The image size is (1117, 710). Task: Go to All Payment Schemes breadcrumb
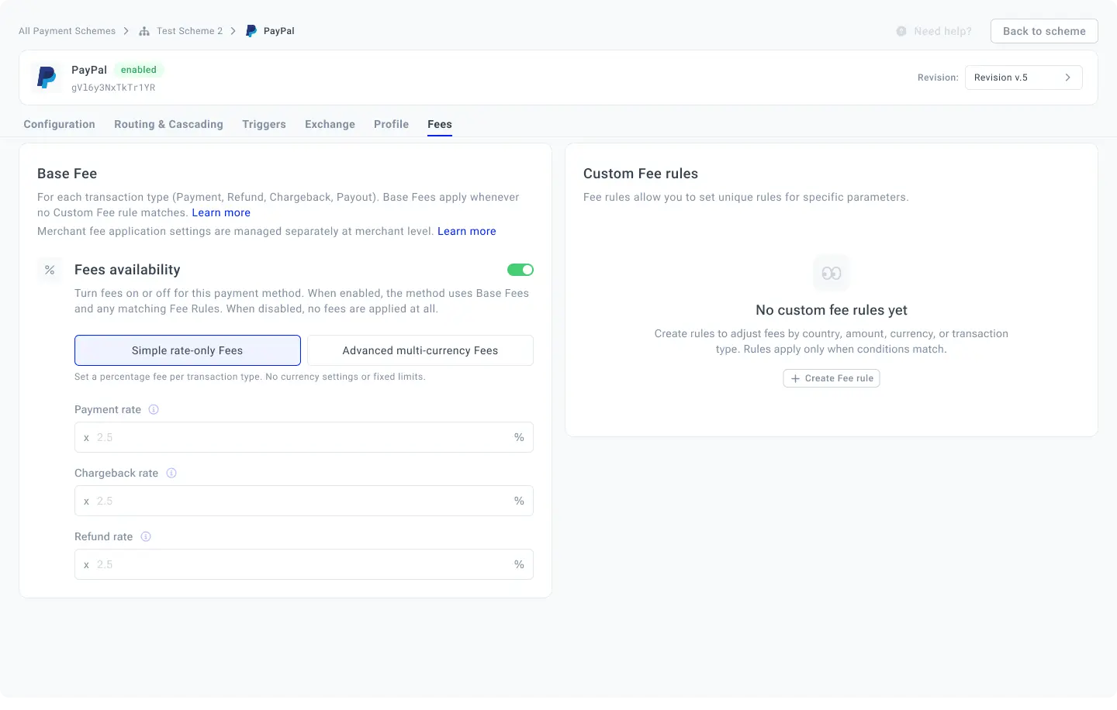click(67, 31)
